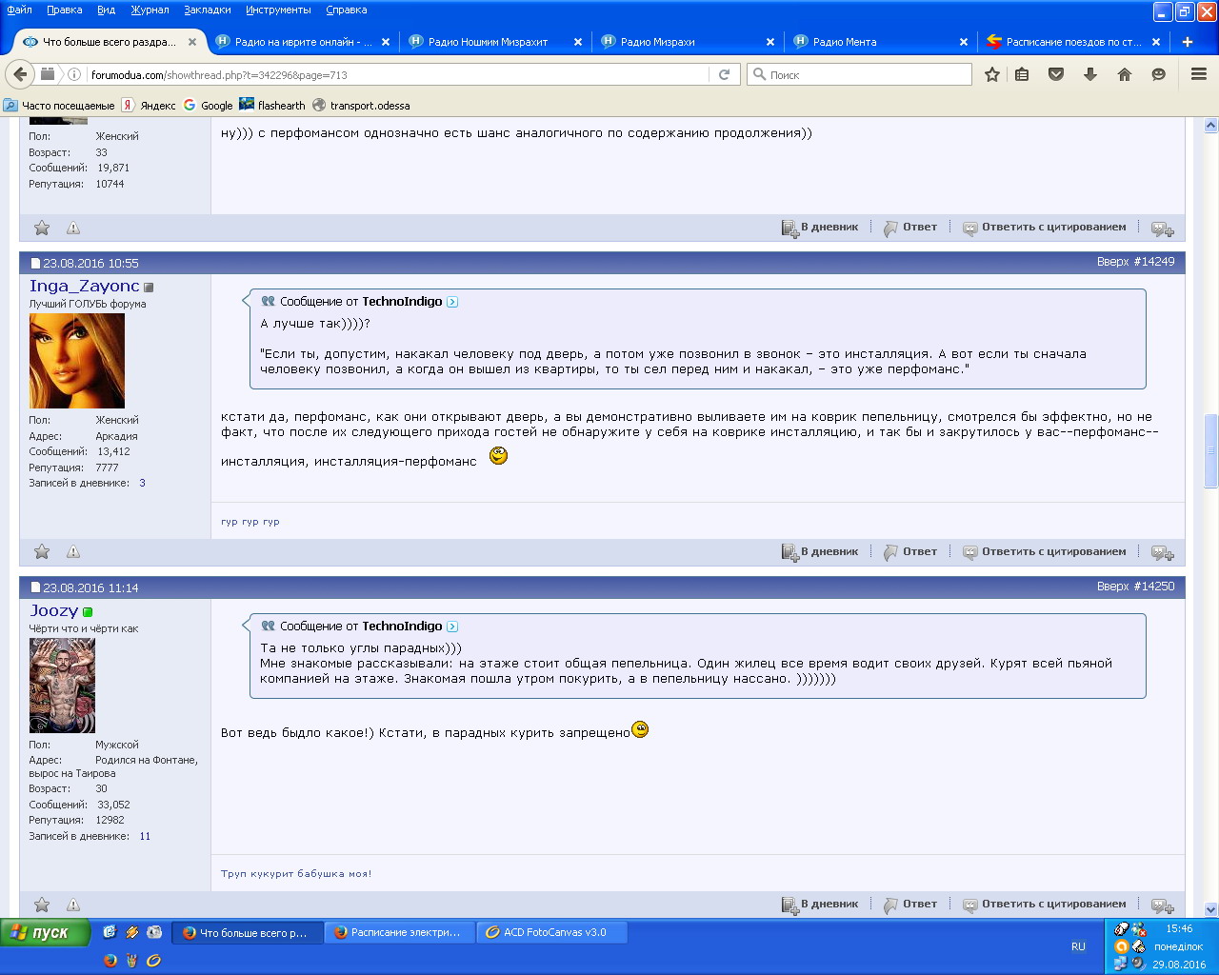Click the Firefox bookmark star icon
The height and width of the screenshot is (975, 1219).
992,74
